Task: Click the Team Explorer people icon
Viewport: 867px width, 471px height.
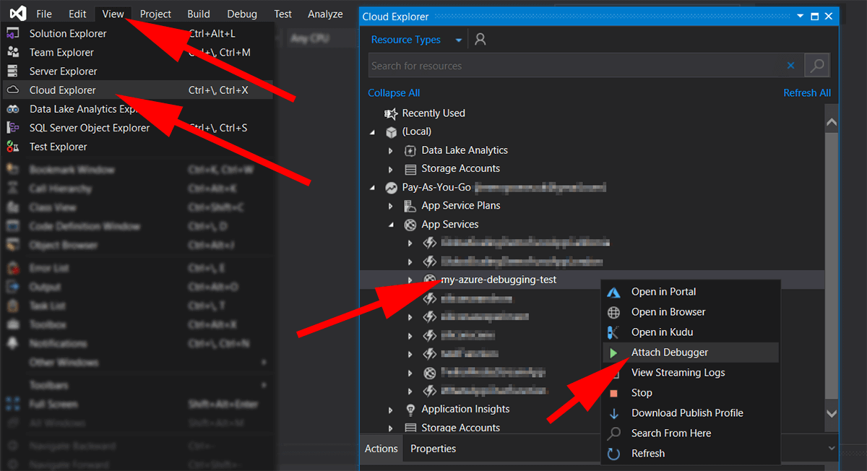Action: [x=13, y=52]
